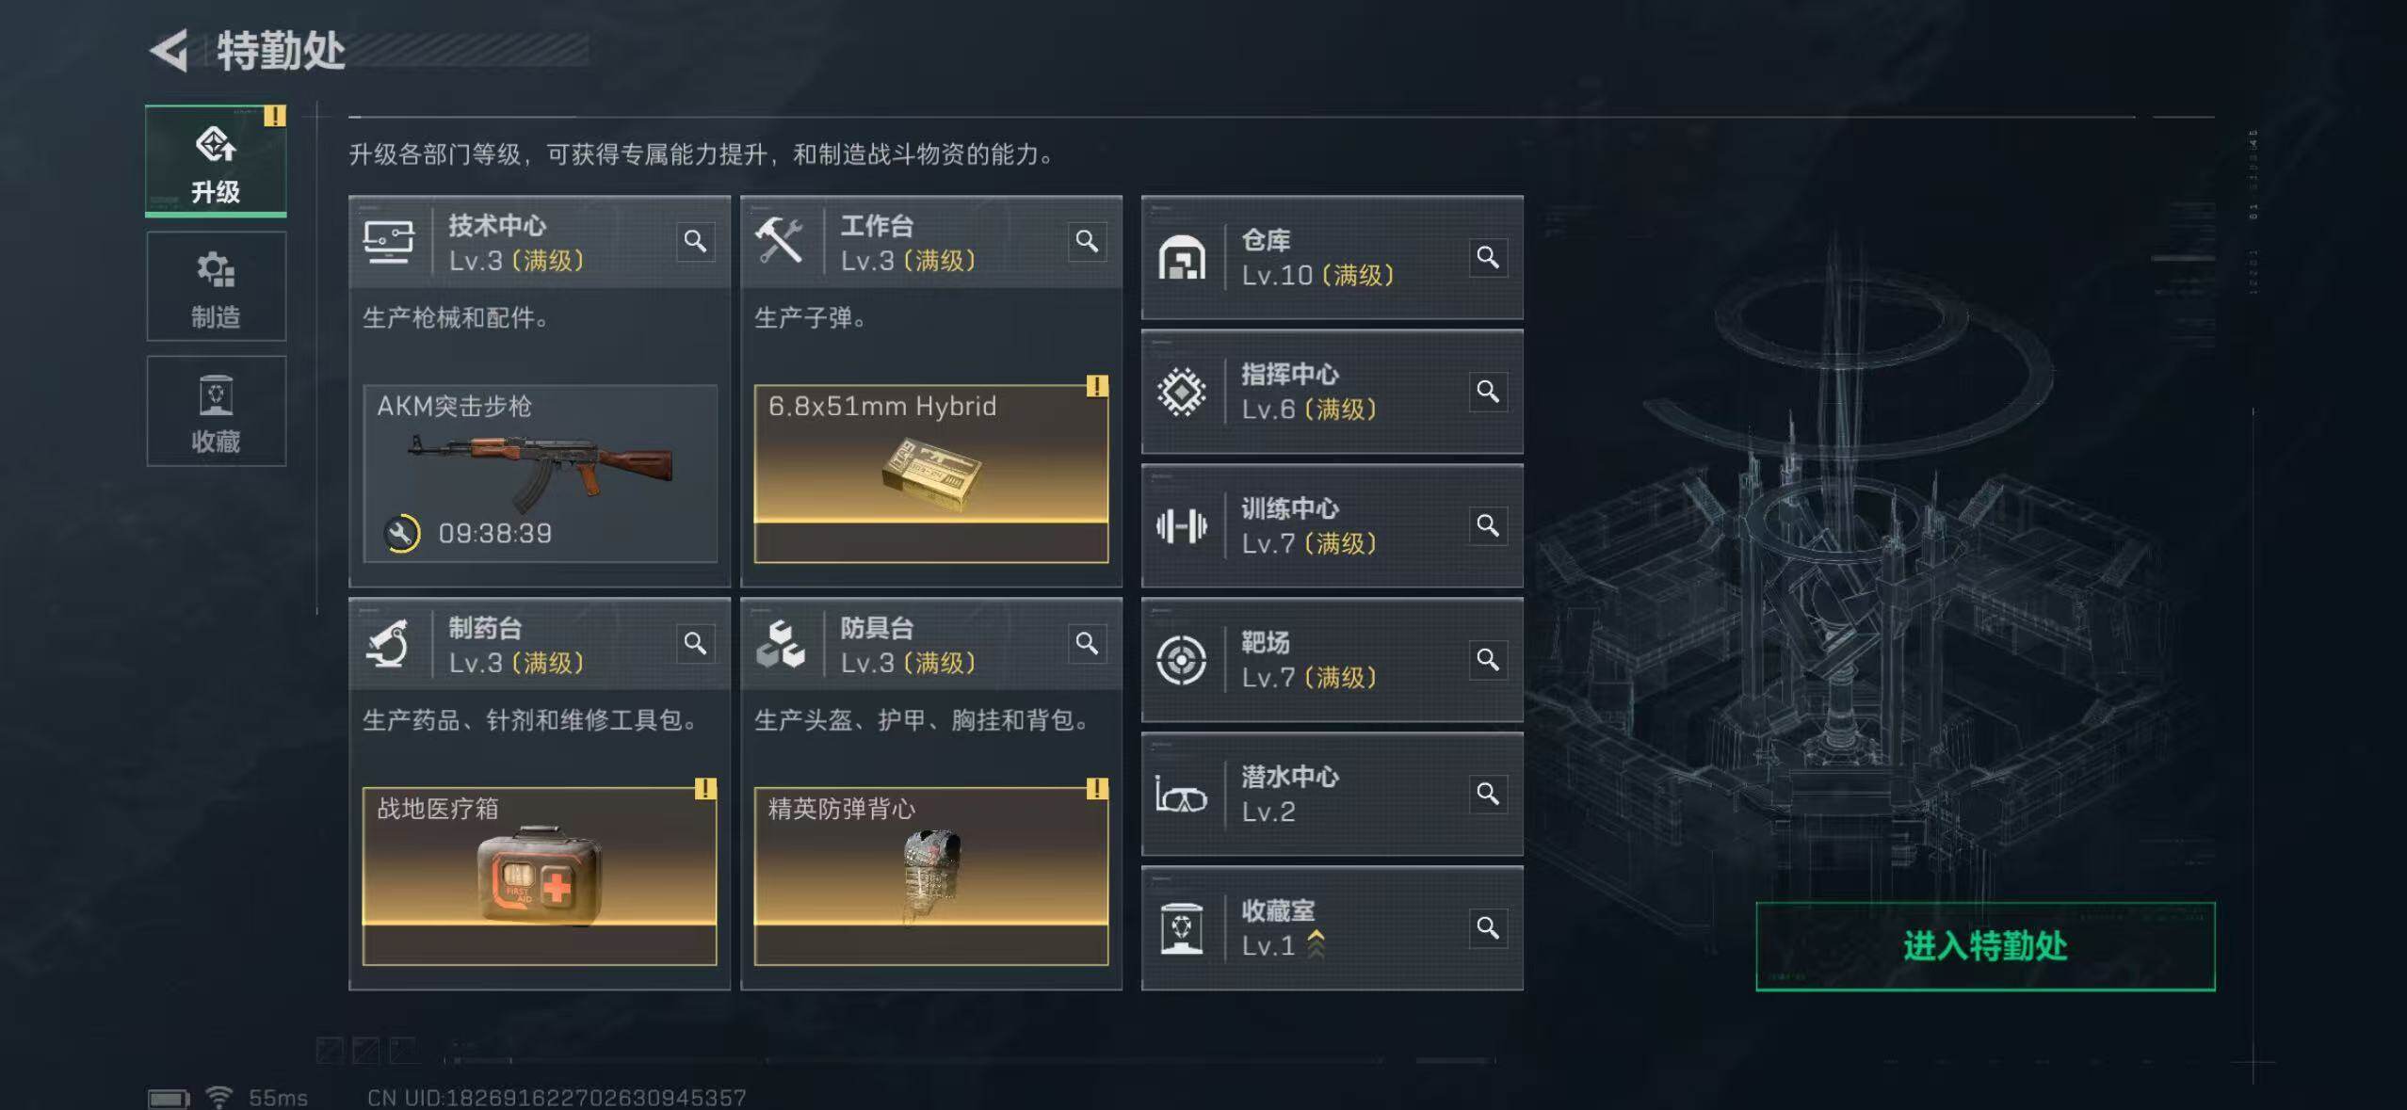
Task: Open magnifier details for 防具台
Action: coord(1087,644)
